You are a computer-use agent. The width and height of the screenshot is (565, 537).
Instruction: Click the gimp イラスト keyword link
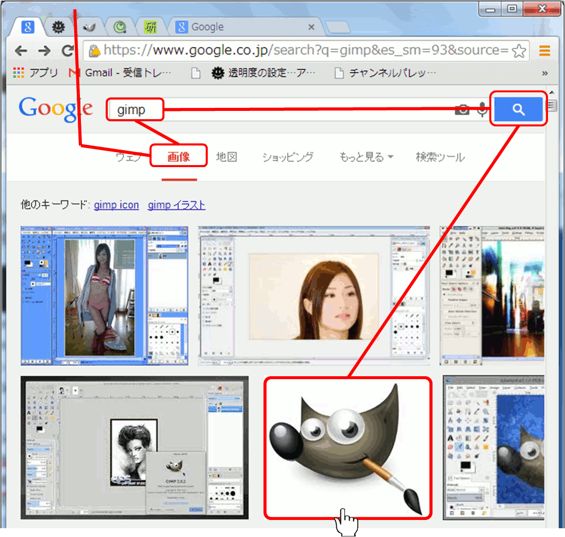pyautogui.click(x=176, y=205)
